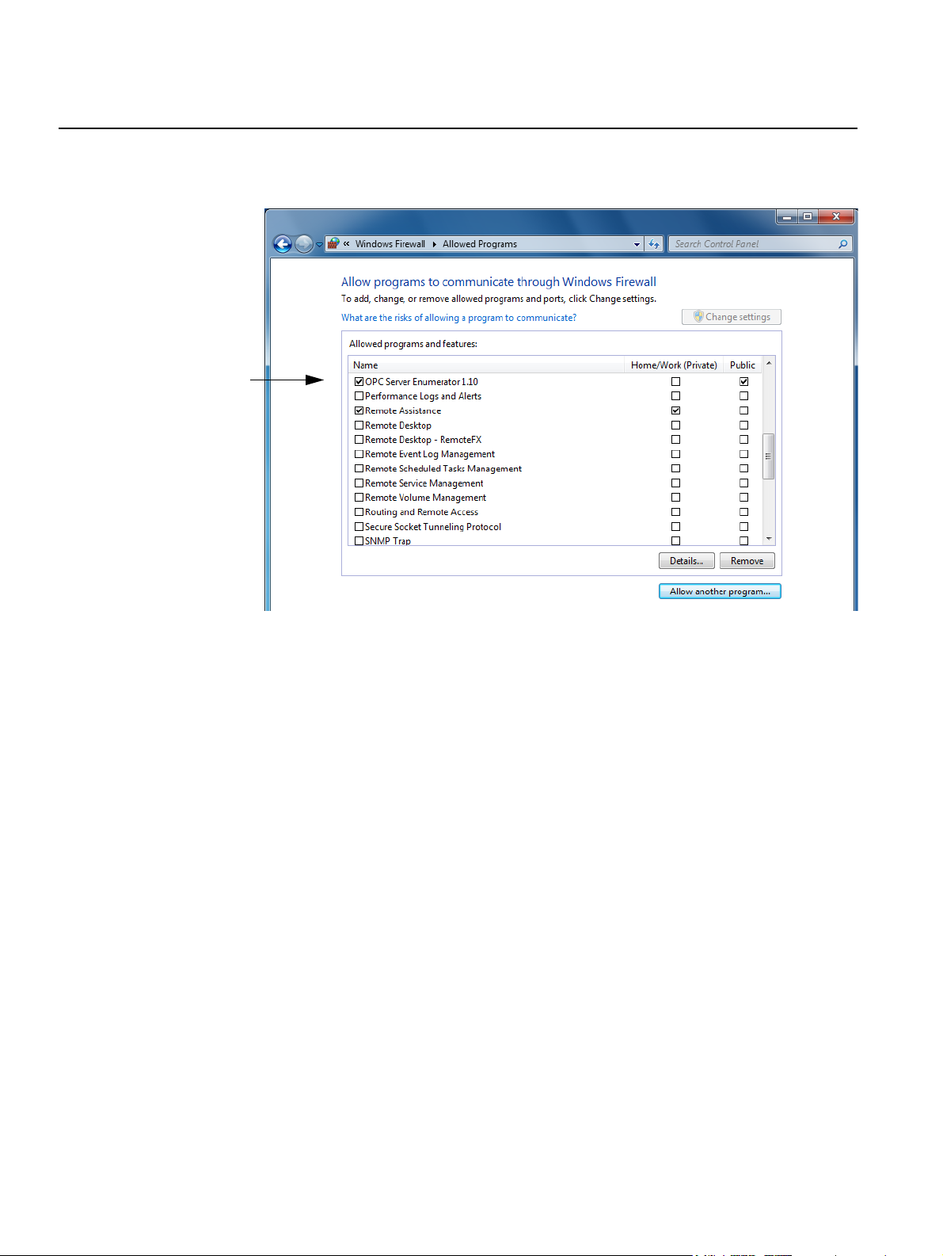Click the Forward navigation arrow
Screen dimensions: 943x1256
click(303, 244)
